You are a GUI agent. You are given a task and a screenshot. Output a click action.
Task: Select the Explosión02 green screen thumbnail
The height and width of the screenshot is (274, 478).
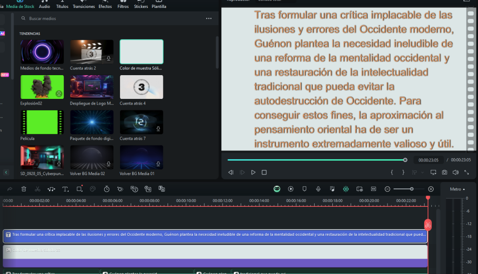pyautogui.click(x=42, y=87)
